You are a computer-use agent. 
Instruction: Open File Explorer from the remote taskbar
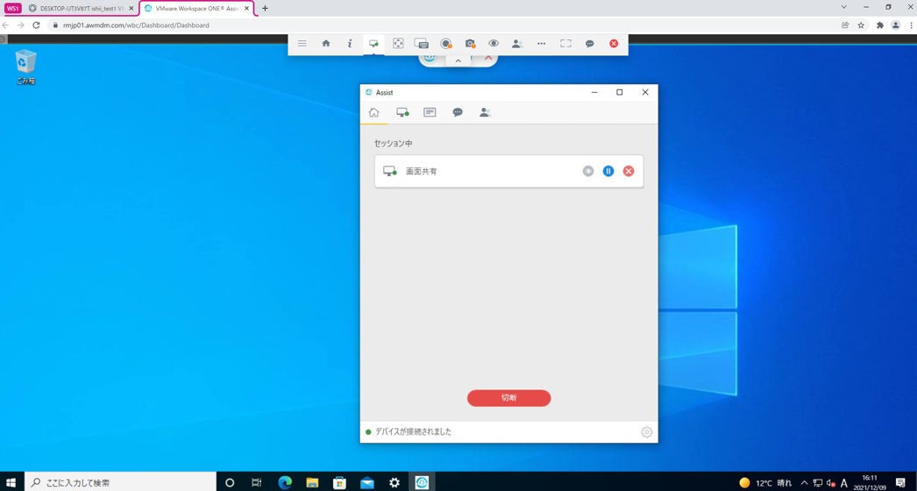(312, 483)
